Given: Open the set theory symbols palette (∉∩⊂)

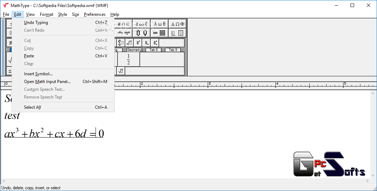Looking at the screenshot, I should 123,24.
